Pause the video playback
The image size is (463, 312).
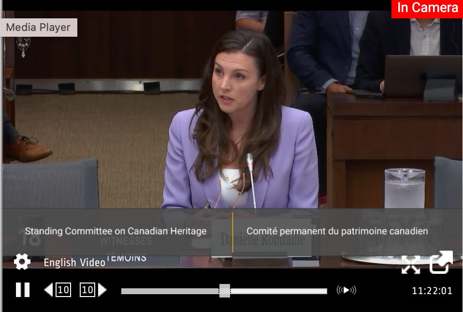23,290
